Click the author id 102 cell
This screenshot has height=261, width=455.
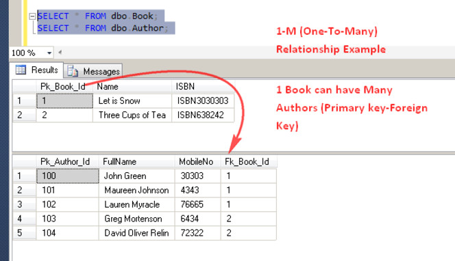[x=68, y=204]
